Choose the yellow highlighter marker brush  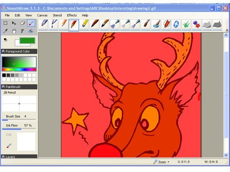point(84,24)
